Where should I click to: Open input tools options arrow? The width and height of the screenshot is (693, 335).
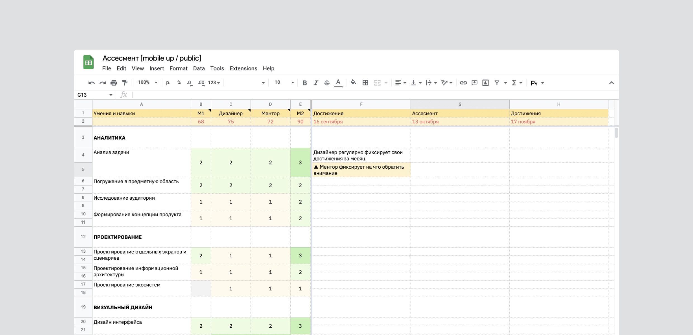click(542, 83)
